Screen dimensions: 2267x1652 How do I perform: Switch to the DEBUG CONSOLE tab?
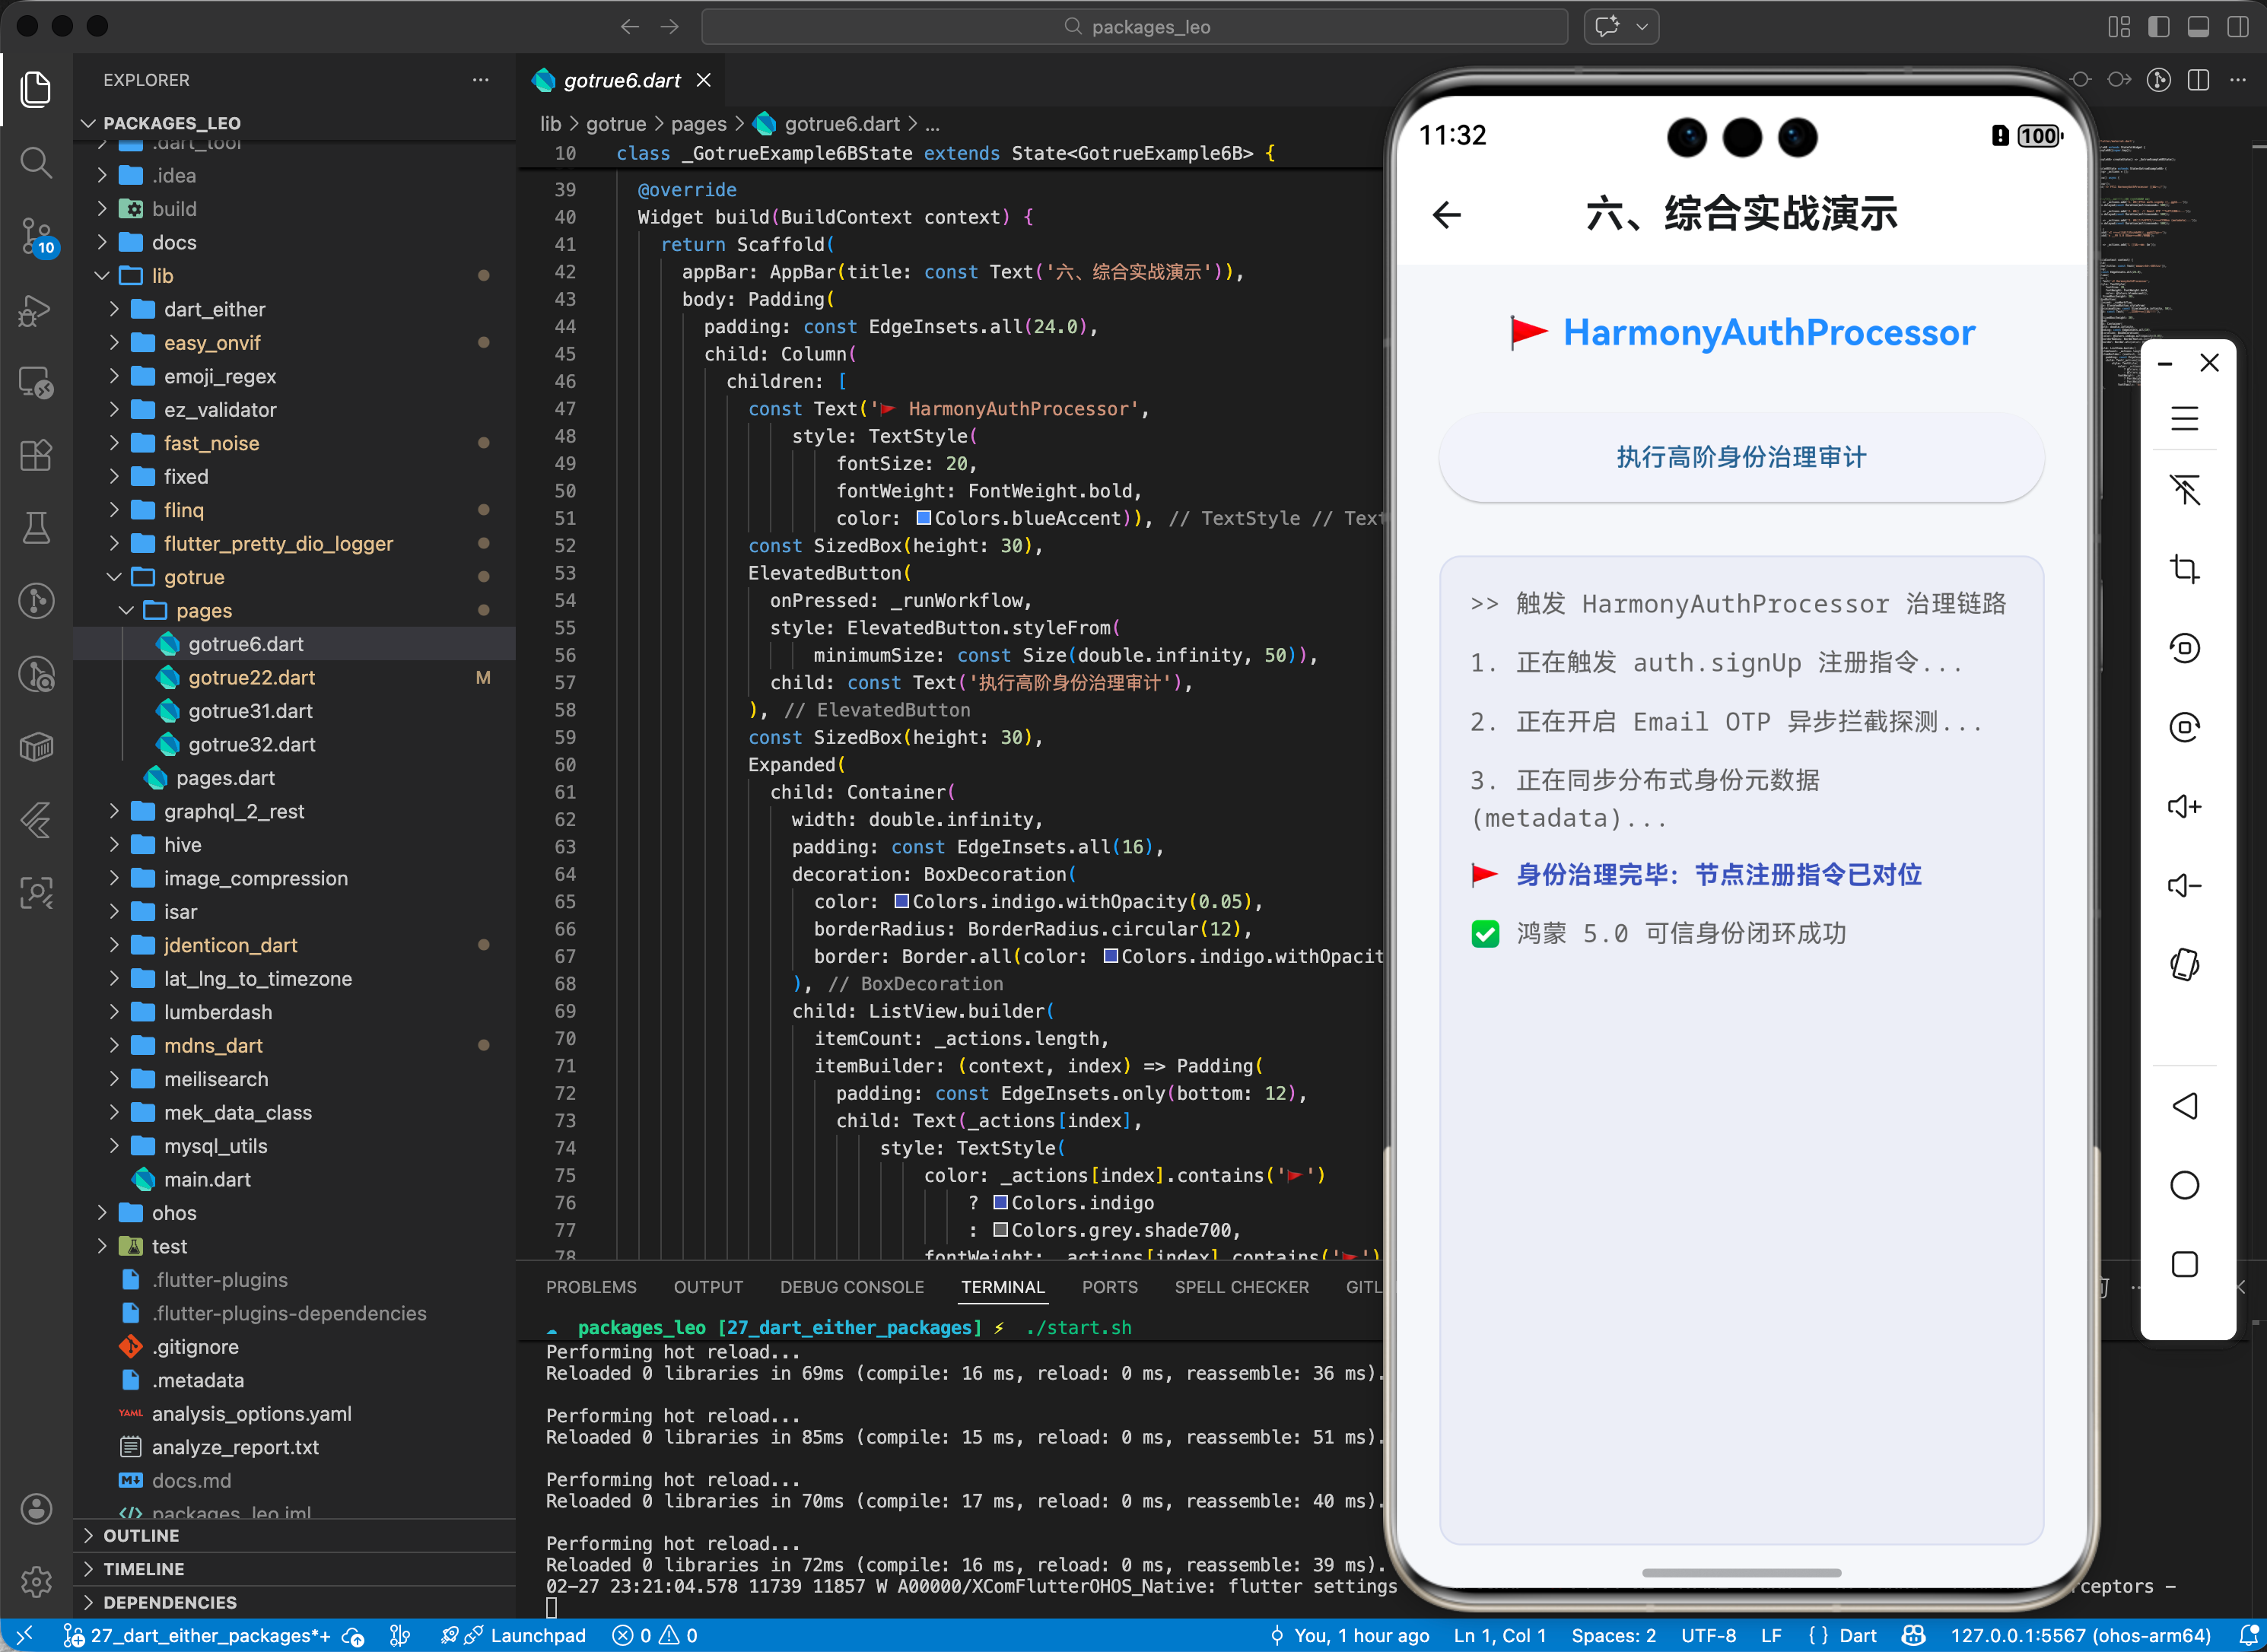851,1287
